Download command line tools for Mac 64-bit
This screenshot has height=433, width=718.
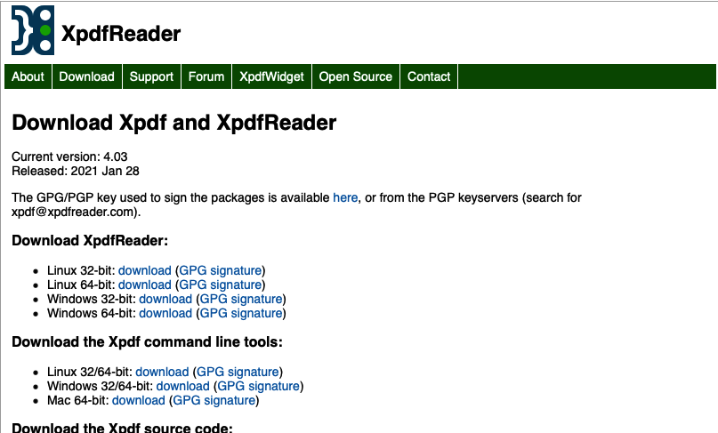[138, 400]
